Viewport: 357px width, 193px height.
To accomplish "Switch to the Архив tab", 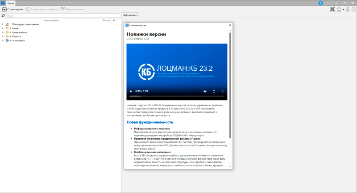I will (10, 3).
